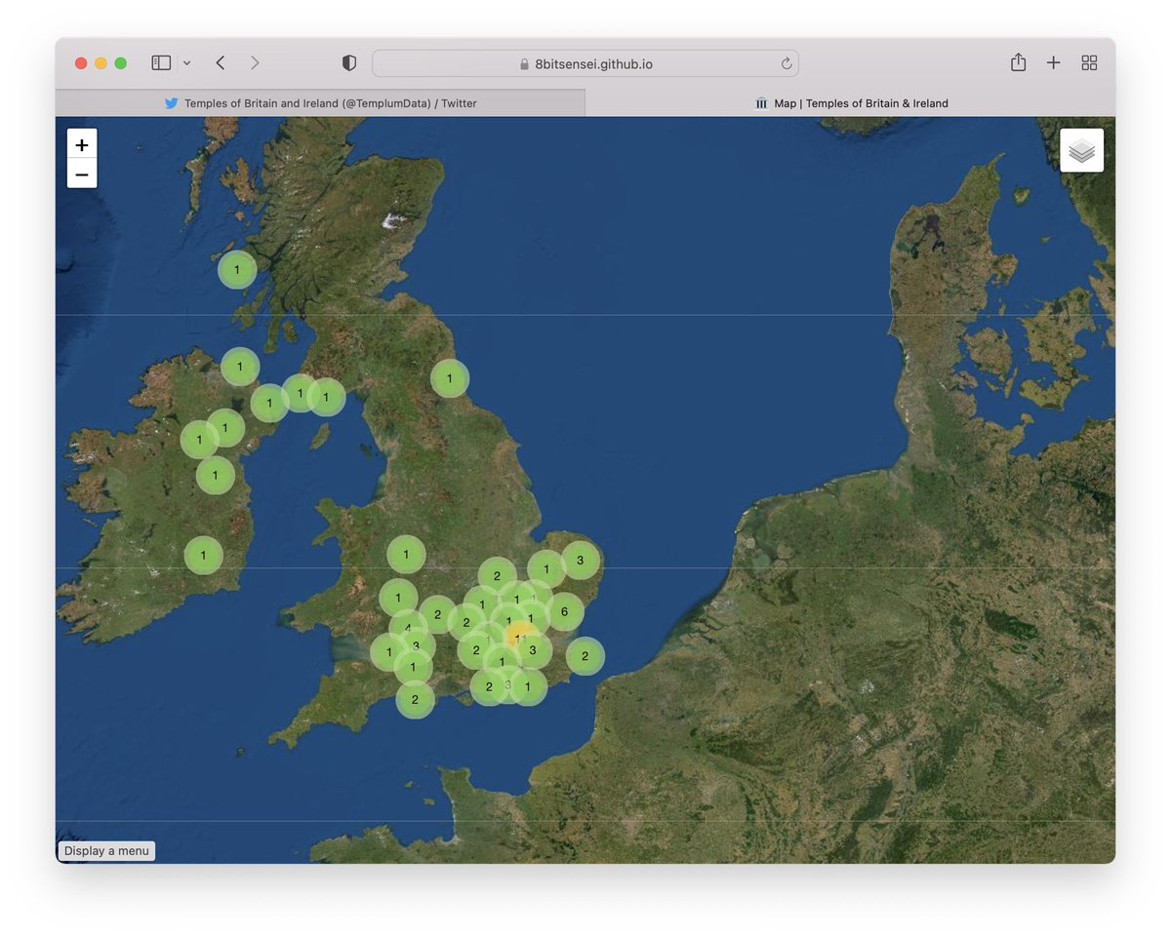
Task: Open cluster 3 on Norfolk's east coast
Action: (580, 560)
